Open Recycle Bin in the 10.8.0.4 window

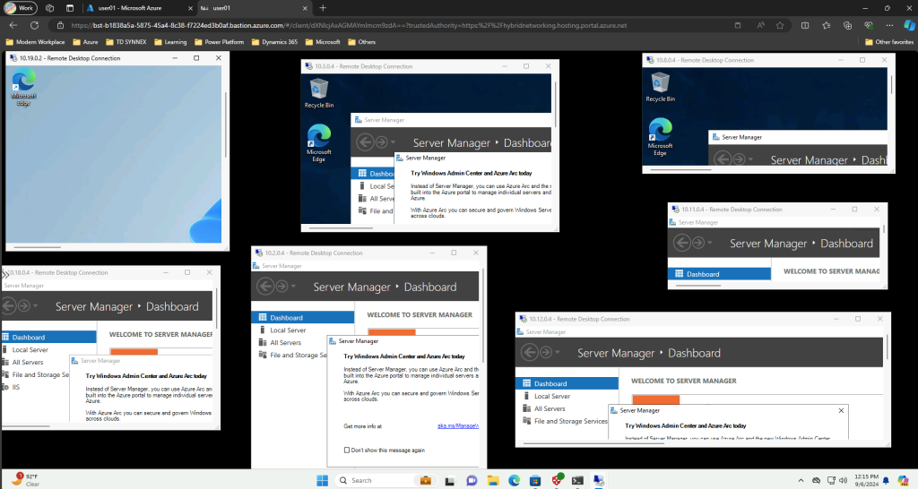click(x=660, y=87)
